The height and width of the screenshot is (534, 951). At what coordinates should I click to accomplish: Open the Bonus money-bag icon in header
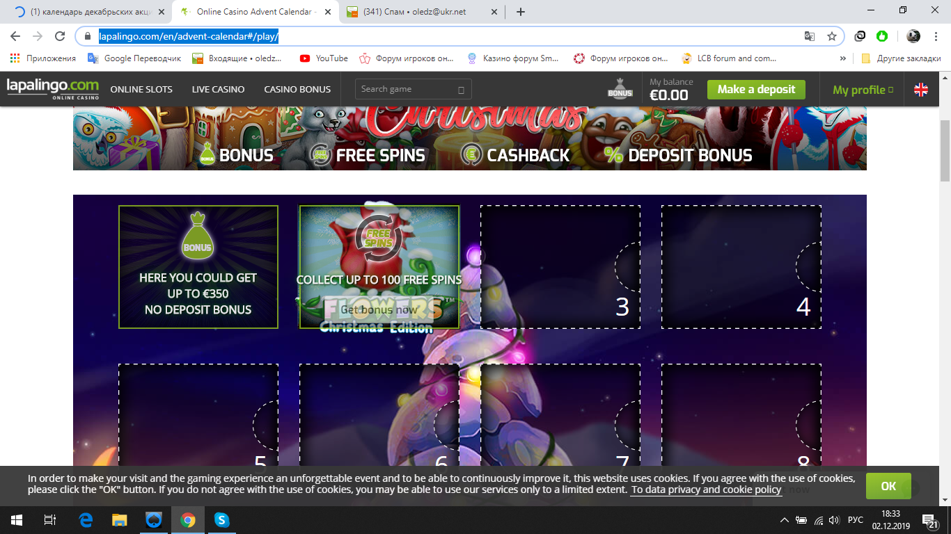[620, 88]
